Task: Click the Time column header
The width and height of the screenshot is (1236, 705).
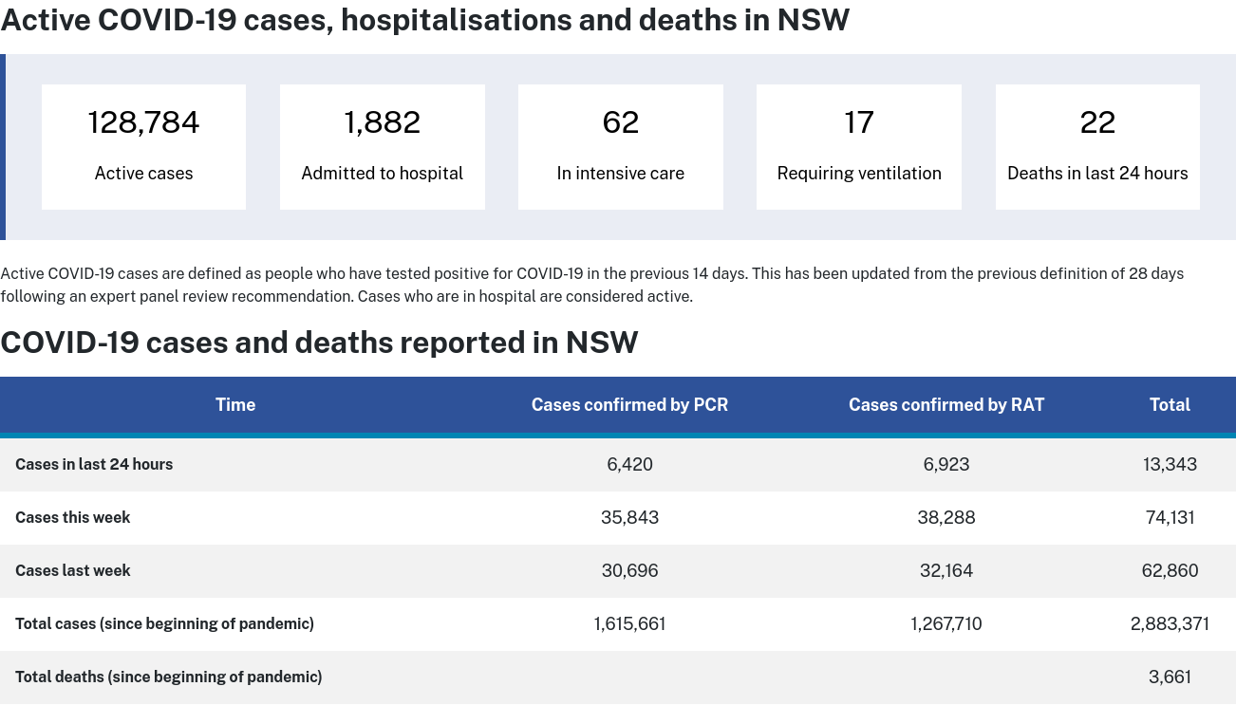Action: click(x=235, y=405)
